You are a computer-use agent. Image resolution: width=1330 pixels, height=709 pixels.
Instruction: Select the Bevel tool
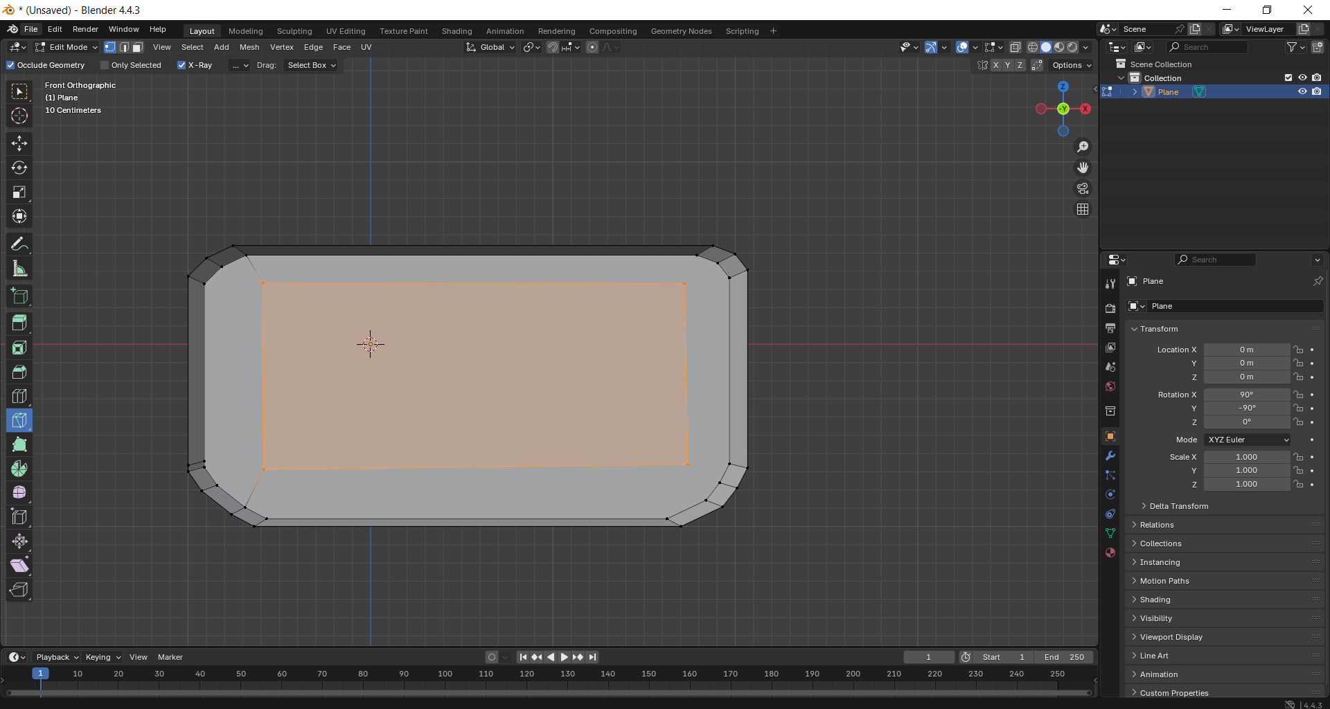tap(19, 372)
